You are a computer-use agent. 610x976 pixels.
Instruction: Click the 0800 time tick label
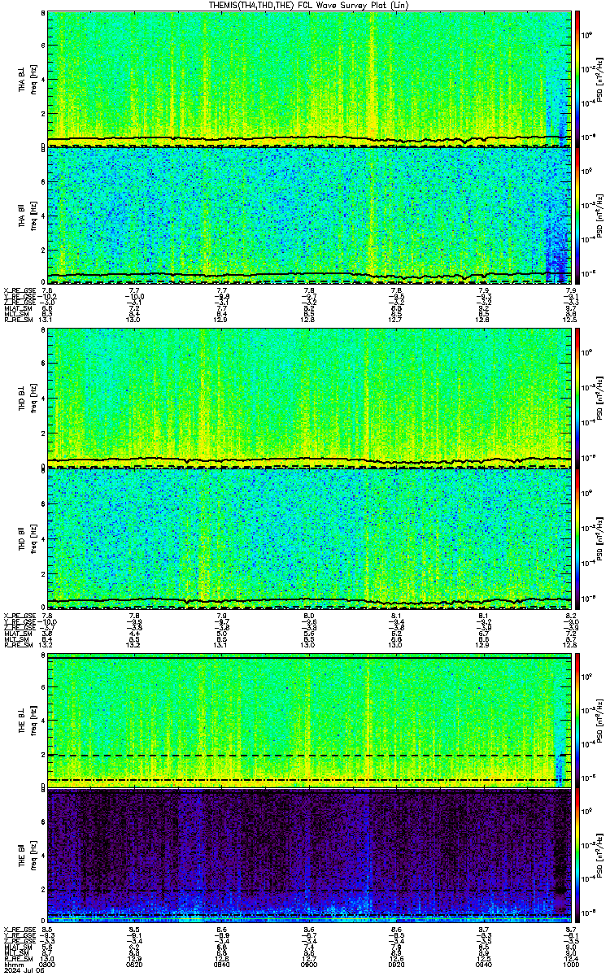(47, 965)
